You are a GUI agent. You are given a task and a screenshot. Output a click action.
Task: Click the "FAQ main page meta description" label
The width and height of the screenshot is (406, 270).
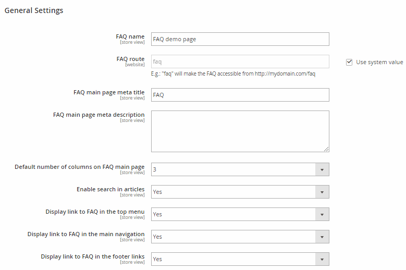coord(99,115)
